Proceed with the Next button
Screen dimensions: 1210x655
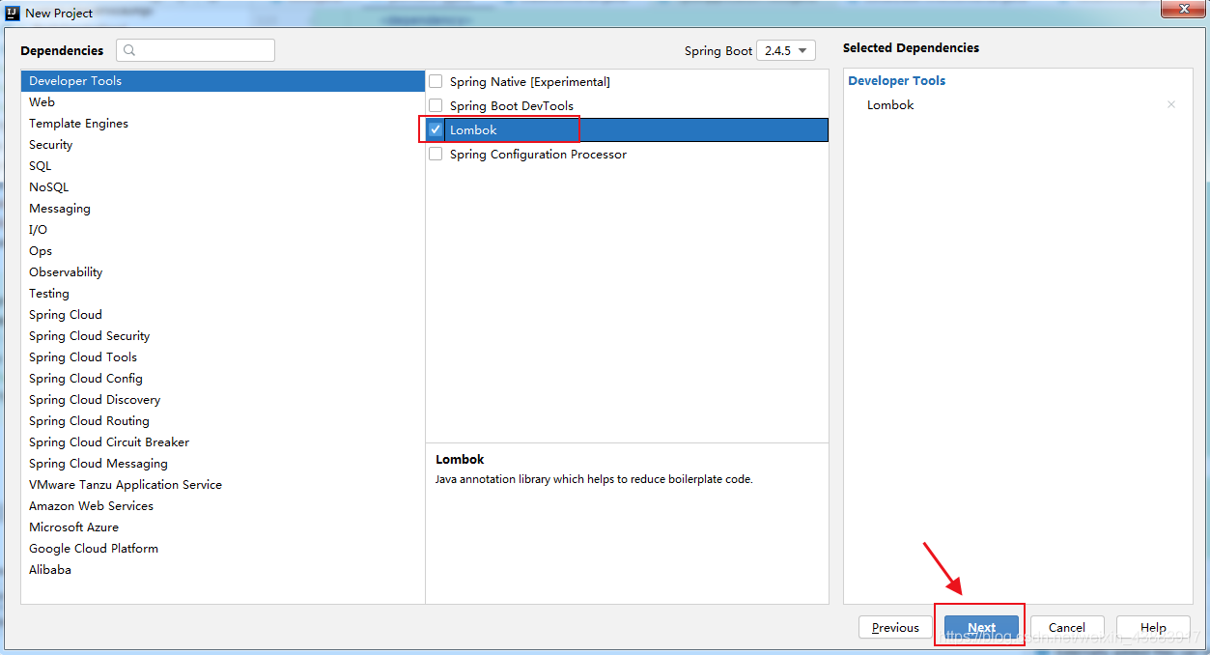981,627
